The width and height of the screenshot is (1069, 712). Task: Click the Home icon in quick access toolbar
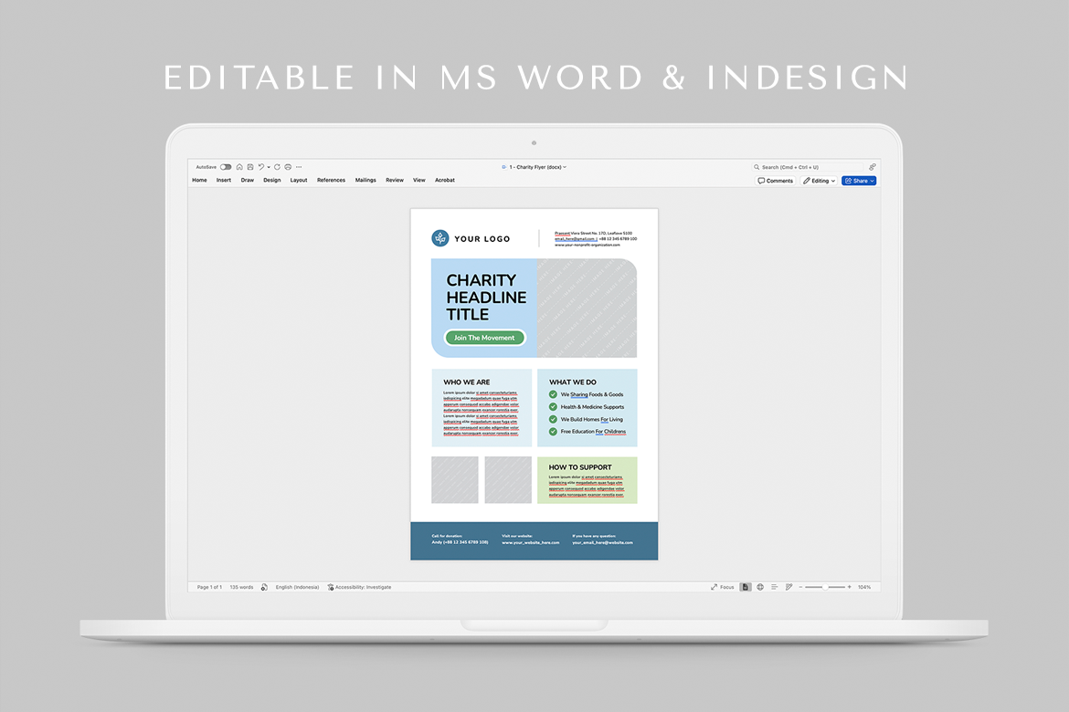239,167
